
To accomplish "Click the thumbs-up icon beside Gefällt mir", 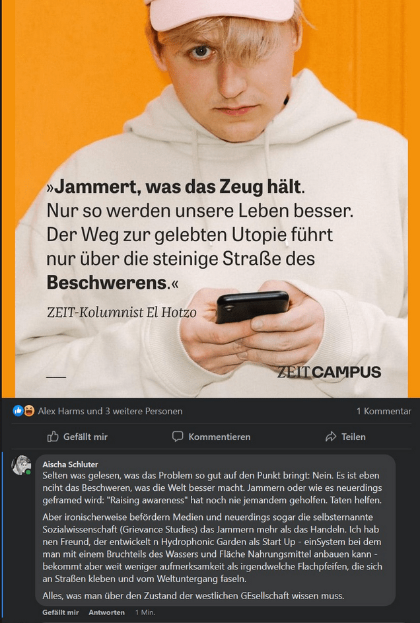I will (53, 437).
